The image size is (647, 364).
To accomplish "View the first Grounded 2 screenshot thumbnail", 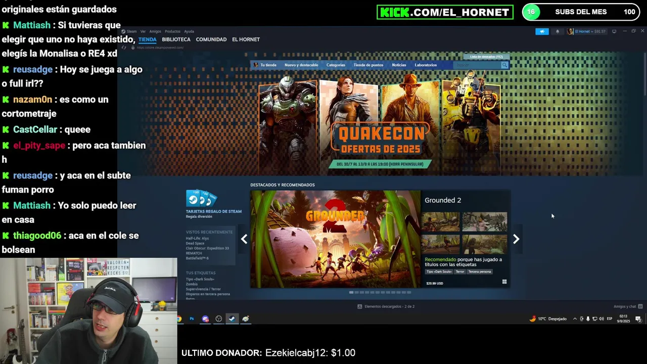I will click(x=441, y=221).
